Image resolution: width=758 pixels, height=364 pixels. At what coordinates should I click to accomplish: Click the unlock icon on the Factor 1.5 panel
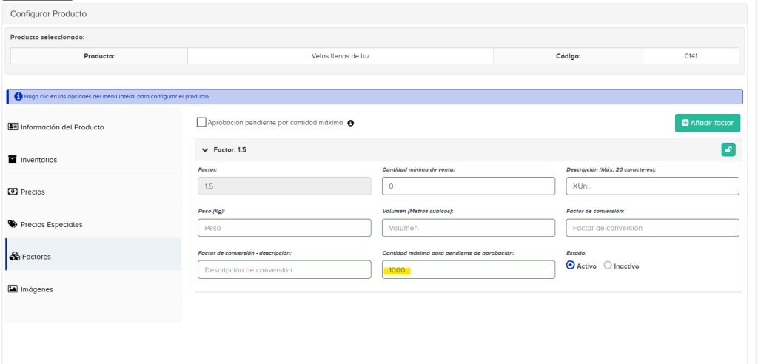728,149
